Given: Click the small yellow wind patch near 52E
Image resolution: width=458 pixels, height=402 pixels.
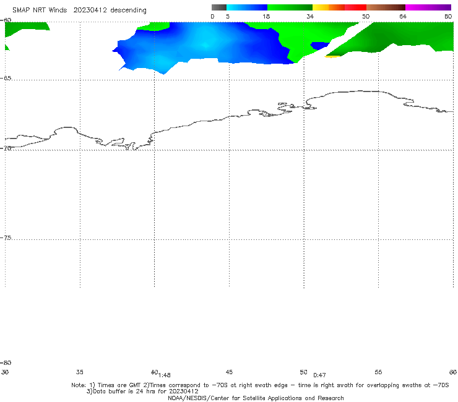Looking at the screenshot, I should (332, 57).
